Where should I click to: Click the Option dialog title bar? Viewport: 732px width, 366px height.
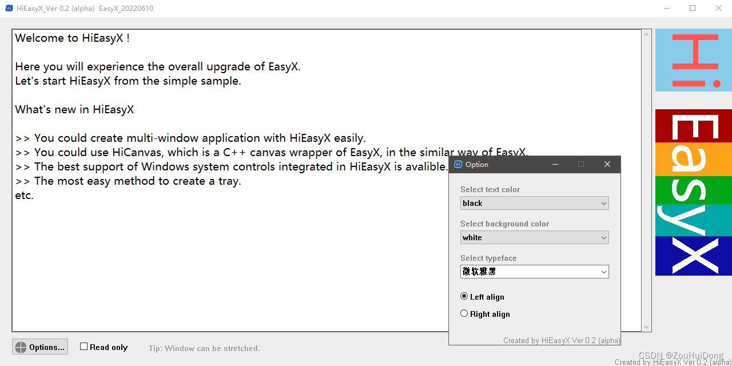pos(535,164)
